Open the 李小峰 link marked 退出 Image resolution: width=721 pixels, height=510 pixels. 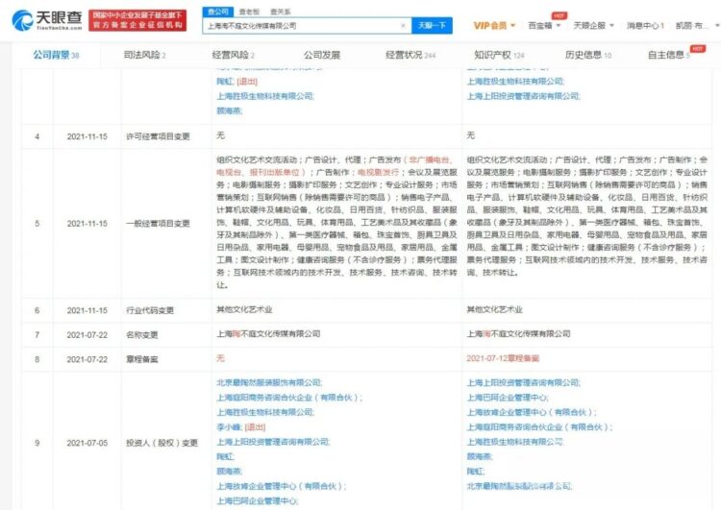(x=229, y=427)
